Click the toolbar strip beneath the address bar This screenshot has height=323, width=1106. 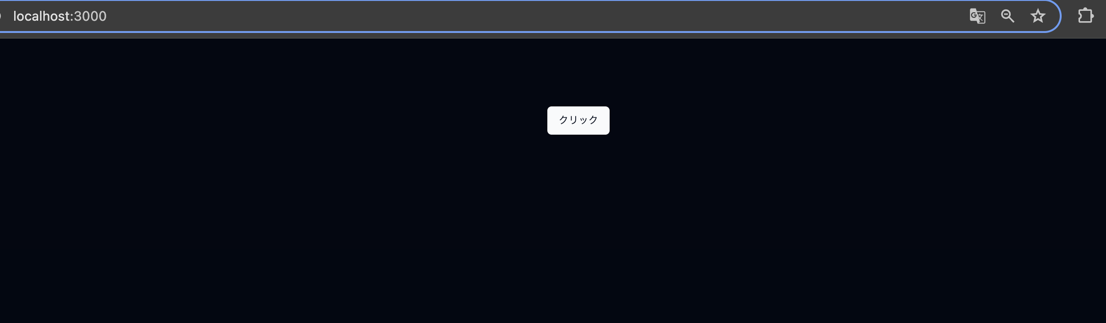pyautogui.click(x=553, y=35)
